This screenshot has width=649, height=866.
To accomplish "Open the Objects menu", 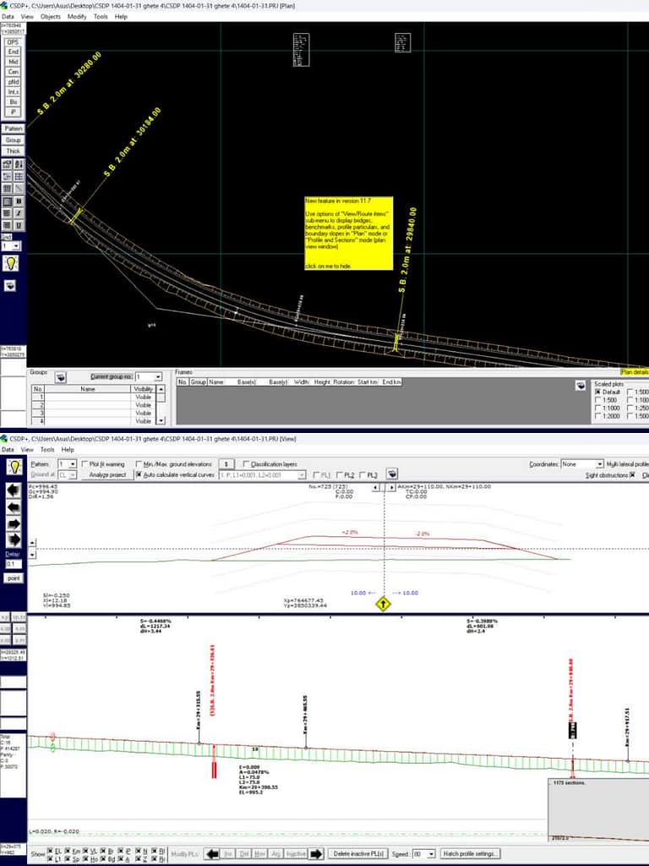I will pos(51,16).
